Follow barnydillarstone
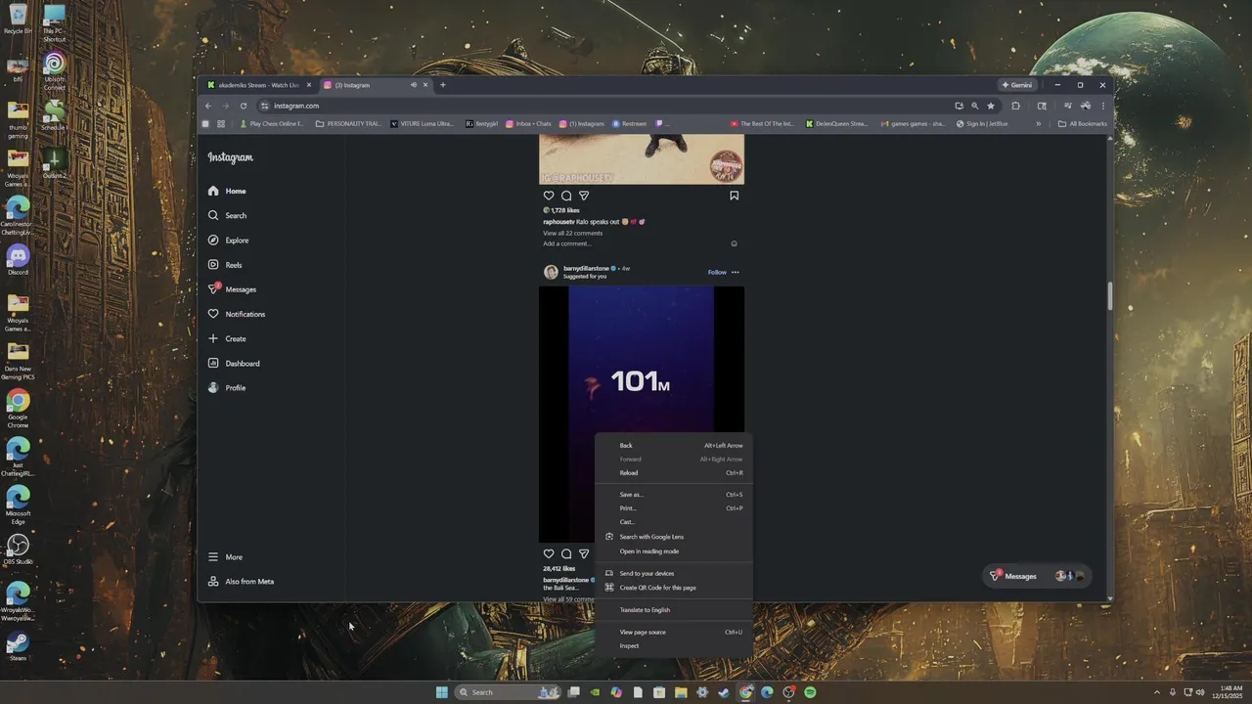Image resolution: width=1252 pixels, height=704 pixels. [x=717, y=272]
